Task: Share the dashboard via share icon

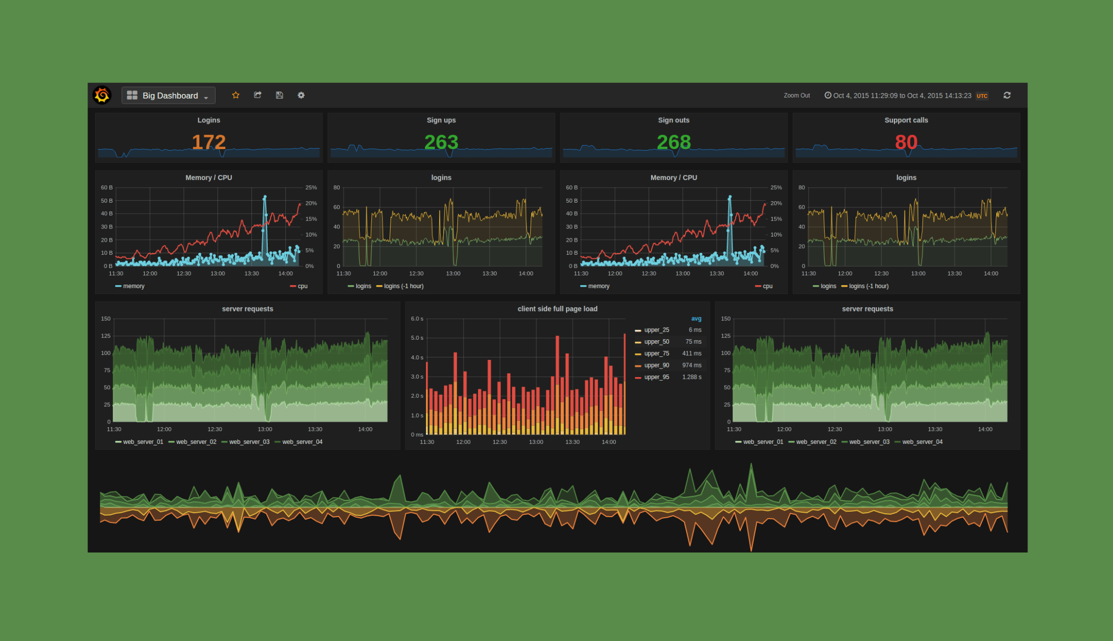Action: click(258, 95)
